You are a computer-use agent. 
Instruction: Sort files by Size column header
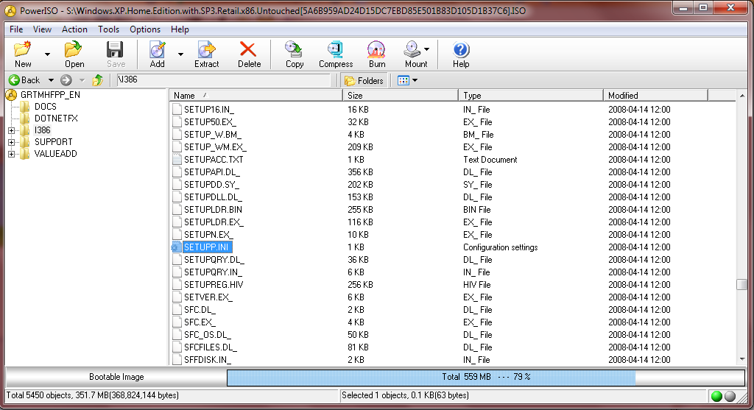coord(401,96)
